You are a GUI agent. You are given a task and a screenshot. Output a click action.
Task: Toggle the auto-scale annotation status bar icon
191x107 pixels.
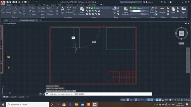(x=160, y=100)
